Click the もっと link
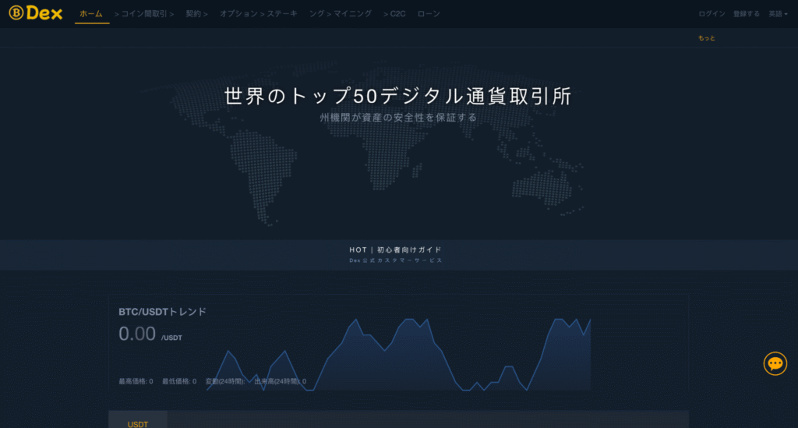Viewport: 798px width, 428px height. click(x=706, y=38)
